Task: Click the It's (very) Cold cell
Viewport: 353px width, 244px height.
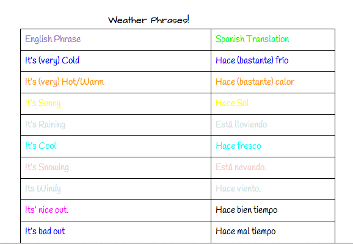Action: click(115, 61)
